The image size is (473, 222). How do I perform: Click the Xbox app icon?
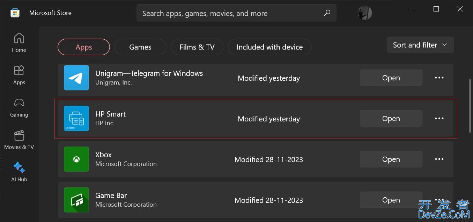pyautogui.click(x=76, y=159)
